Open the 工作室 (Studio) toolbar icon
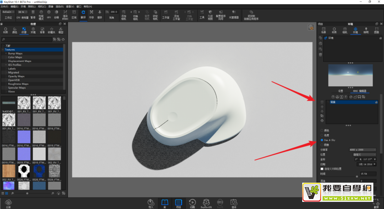Screen dimensions: 384x209 click(166, 15)
